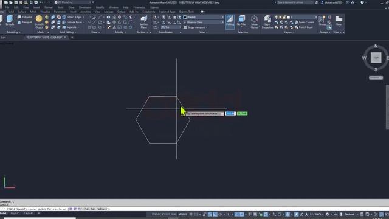389x219 pixels.
Task: Toggle the grid display in status bar
Action: [x=191, y=214]
